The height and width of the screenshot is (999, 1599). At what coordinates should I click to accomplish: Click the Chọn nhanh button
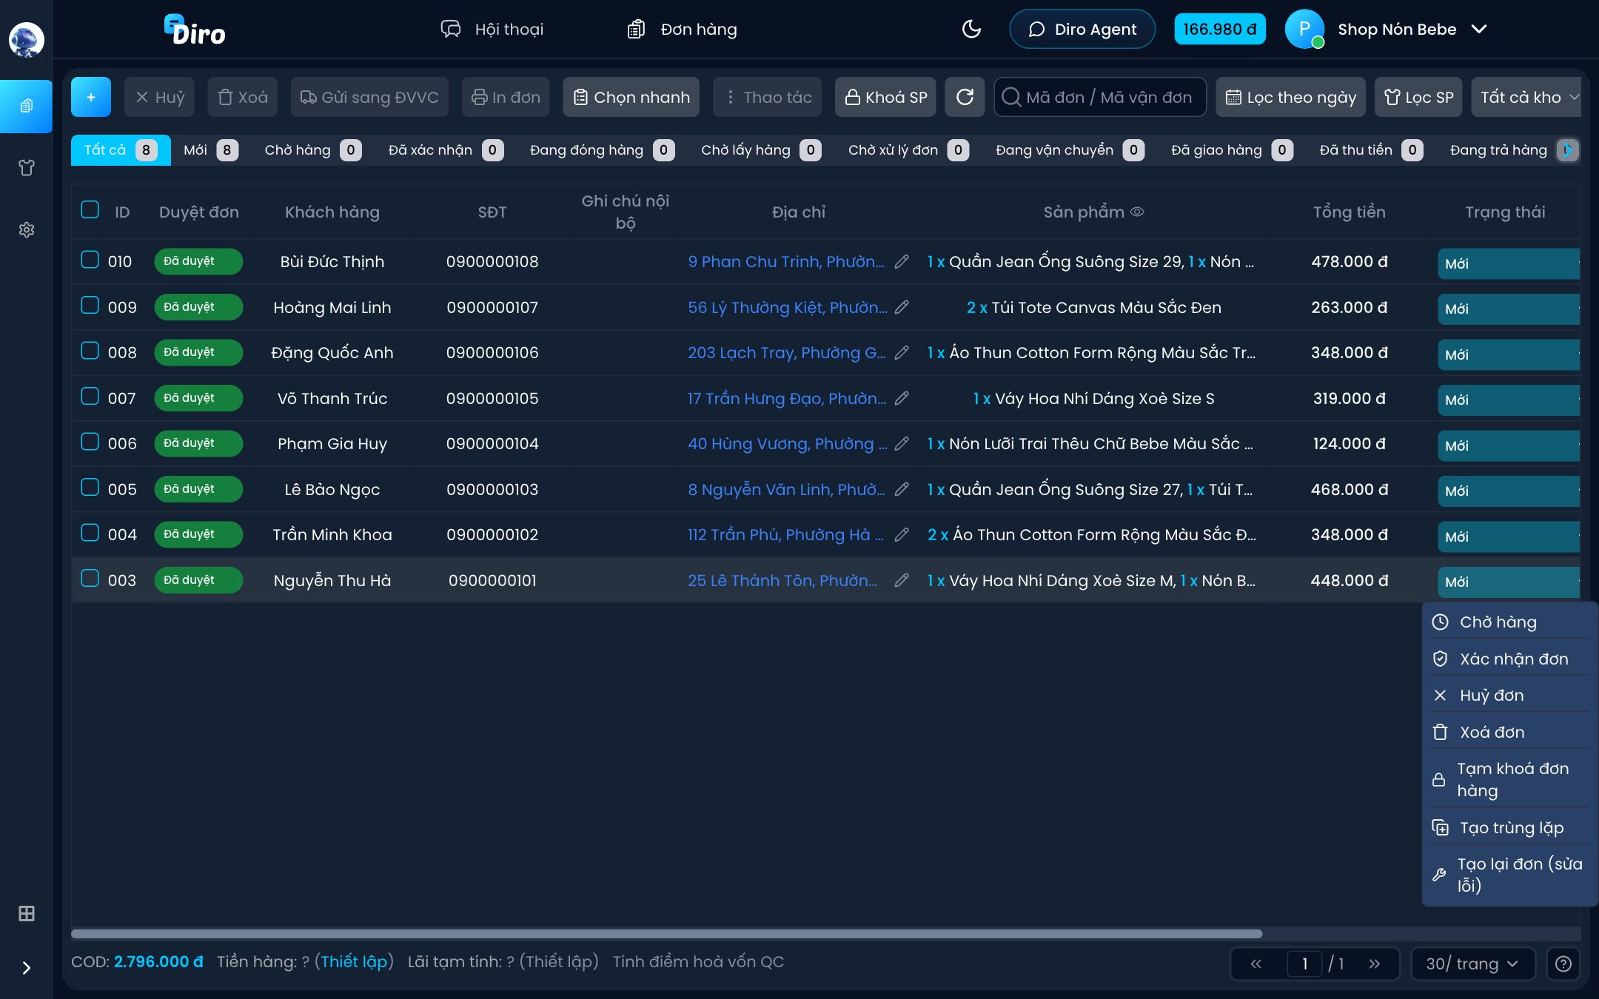click(631, 97)
